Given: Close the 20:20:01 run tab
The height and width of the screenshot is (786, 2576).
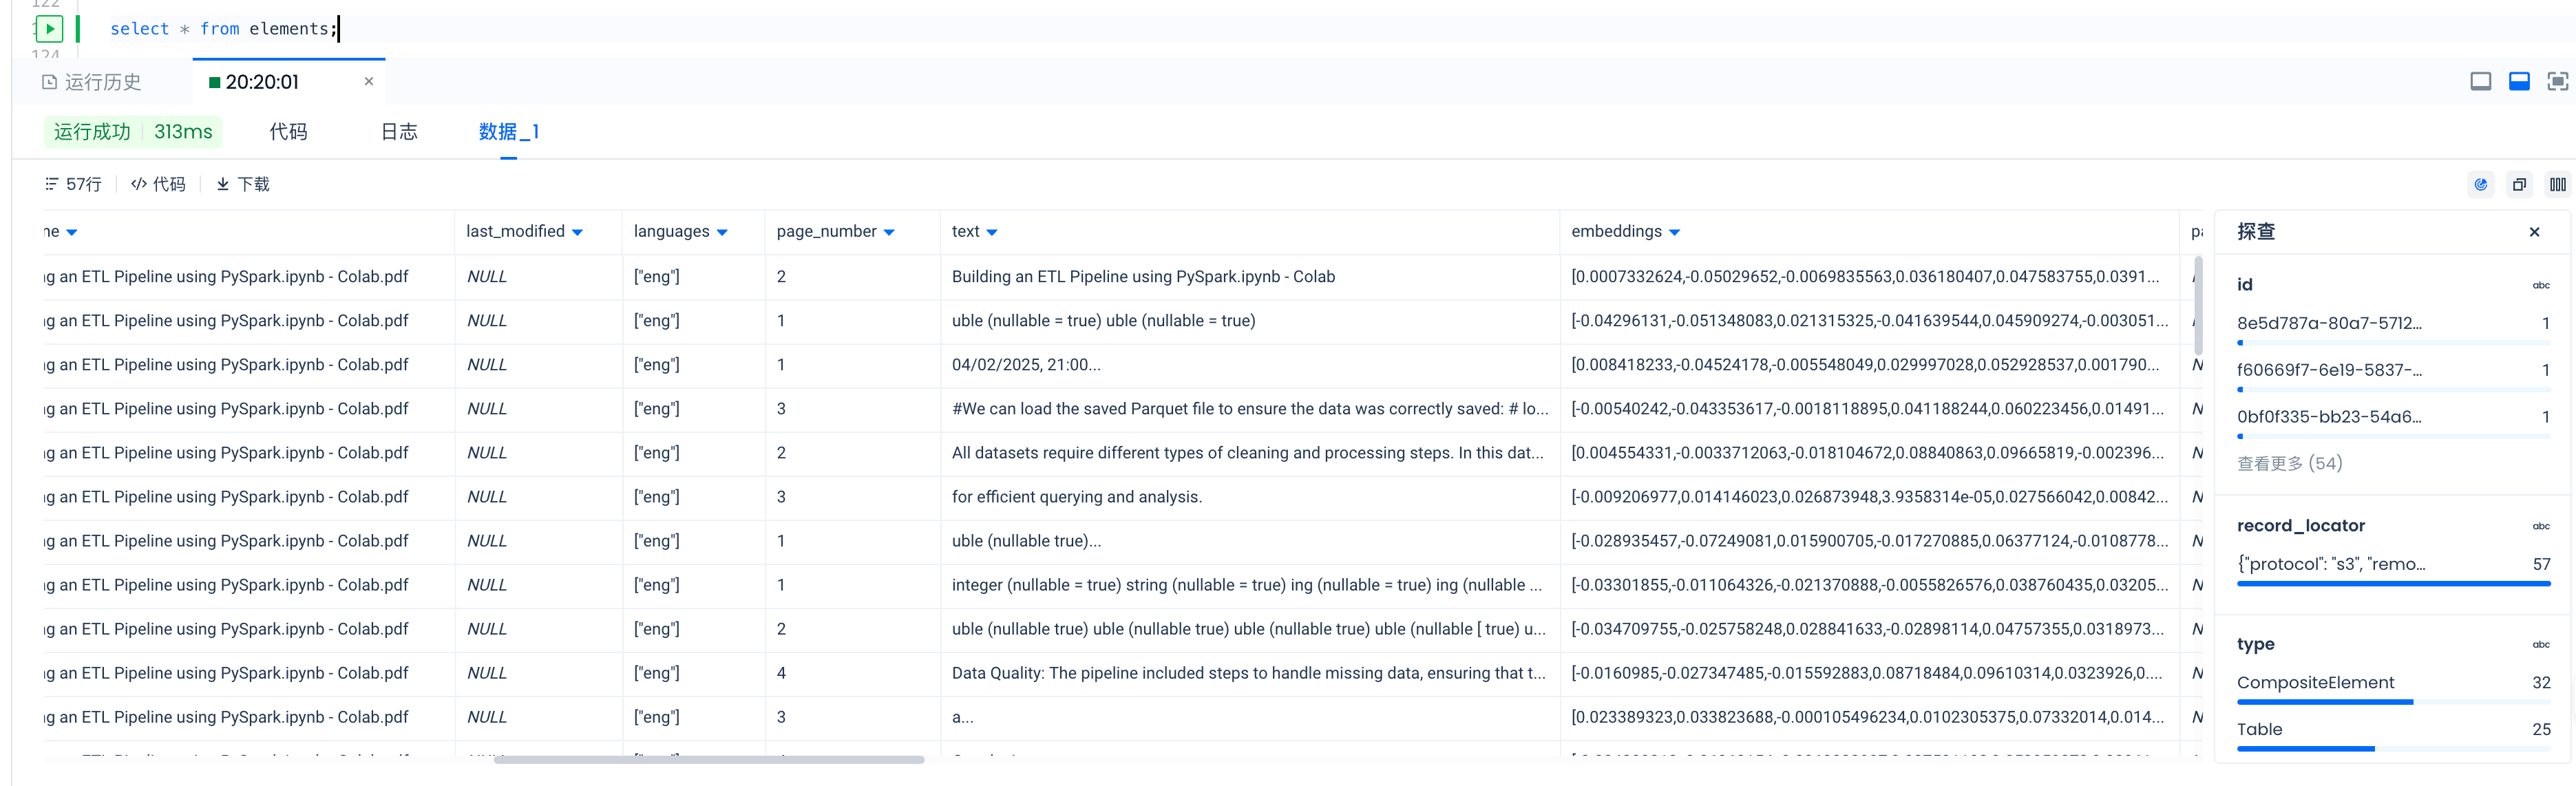Looking at the screenshot, I should [x=369, y=82].
